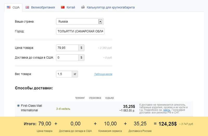Focus the Цена товара field showing 79,95

tap(67, 48)
